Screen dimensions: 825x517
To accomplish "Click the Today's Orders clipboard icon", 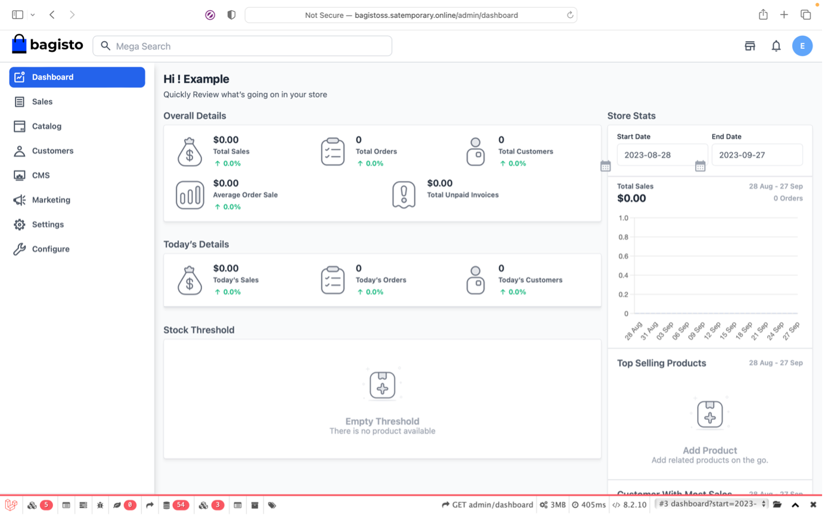I will click(333, 280).
